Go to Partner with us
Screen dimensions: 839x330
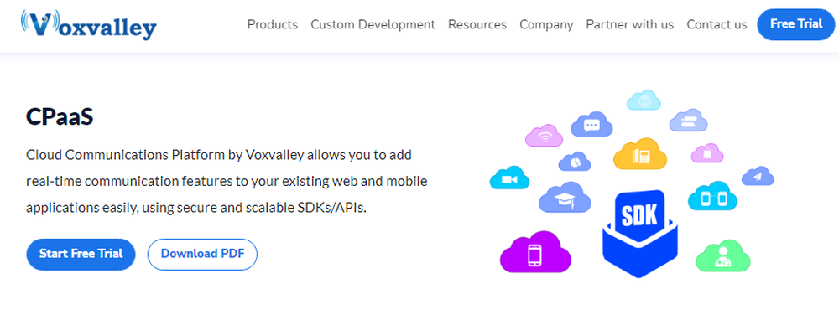(x=630, y=24)
